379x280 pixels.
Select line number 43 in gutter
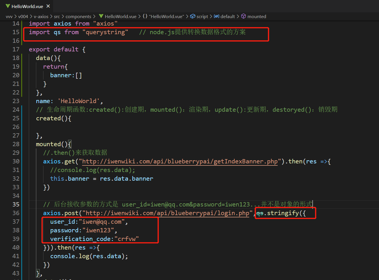[16, 273]
